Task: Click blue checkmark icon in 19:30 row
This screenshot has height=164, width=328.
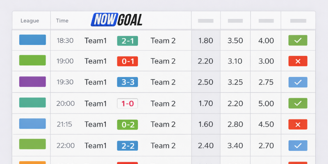Action: [298, 82]
